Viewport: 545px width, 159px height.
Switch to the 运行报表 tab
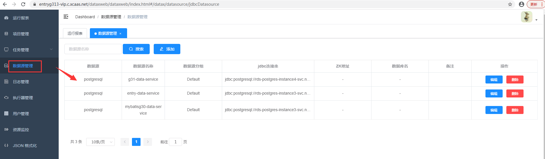(75, 33)
